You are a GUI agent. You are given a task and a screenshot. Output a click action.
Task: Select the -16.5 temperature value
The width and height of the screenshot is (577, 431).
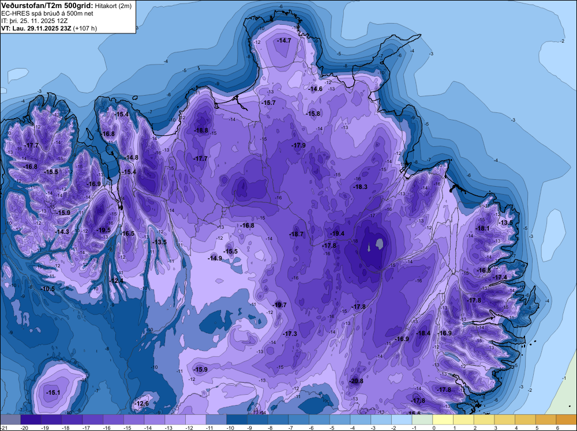coord(128,233)
